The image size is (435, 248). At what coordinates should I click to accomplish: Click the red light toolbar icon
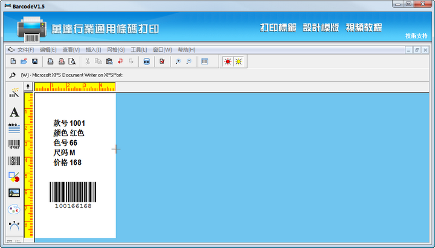click(x=228, y=61)
